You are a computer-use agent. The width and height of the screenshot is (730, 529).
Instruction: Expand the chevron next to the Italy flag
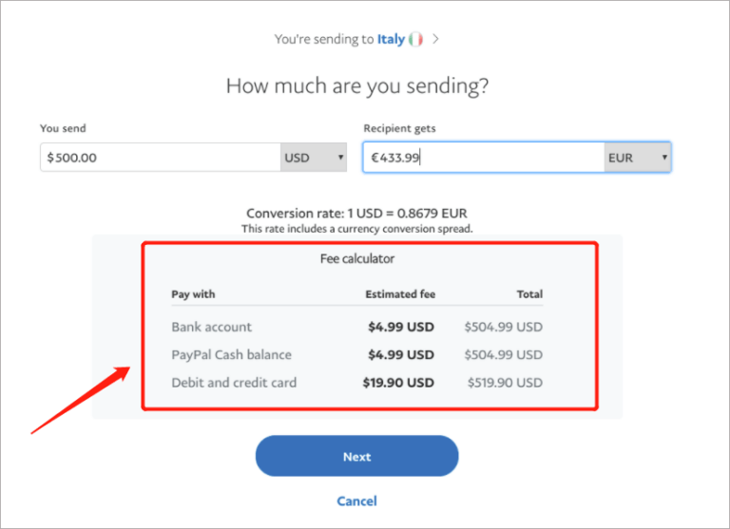(436, 40)
